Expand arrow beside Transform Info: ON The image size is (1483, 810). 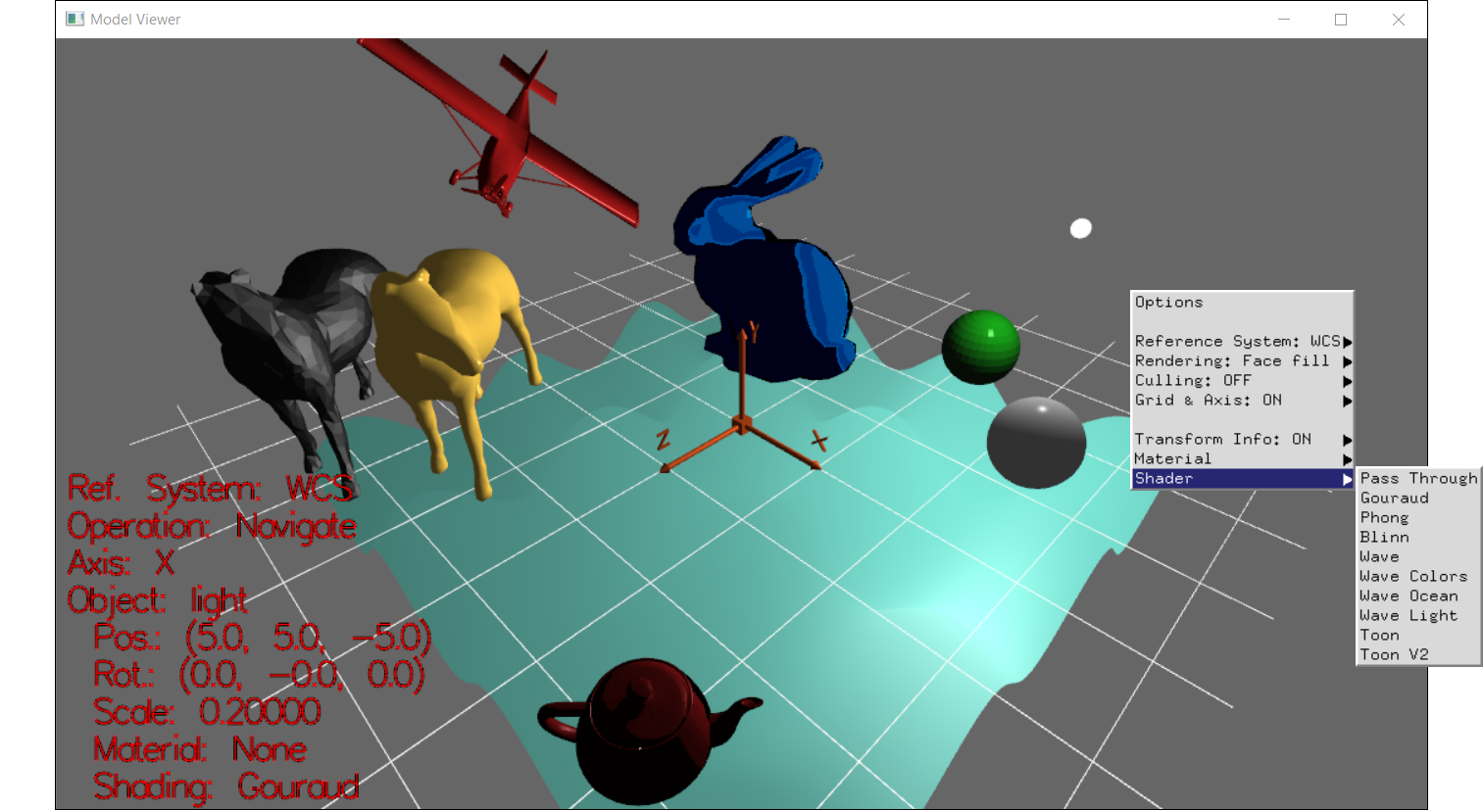click(1347, 440)
